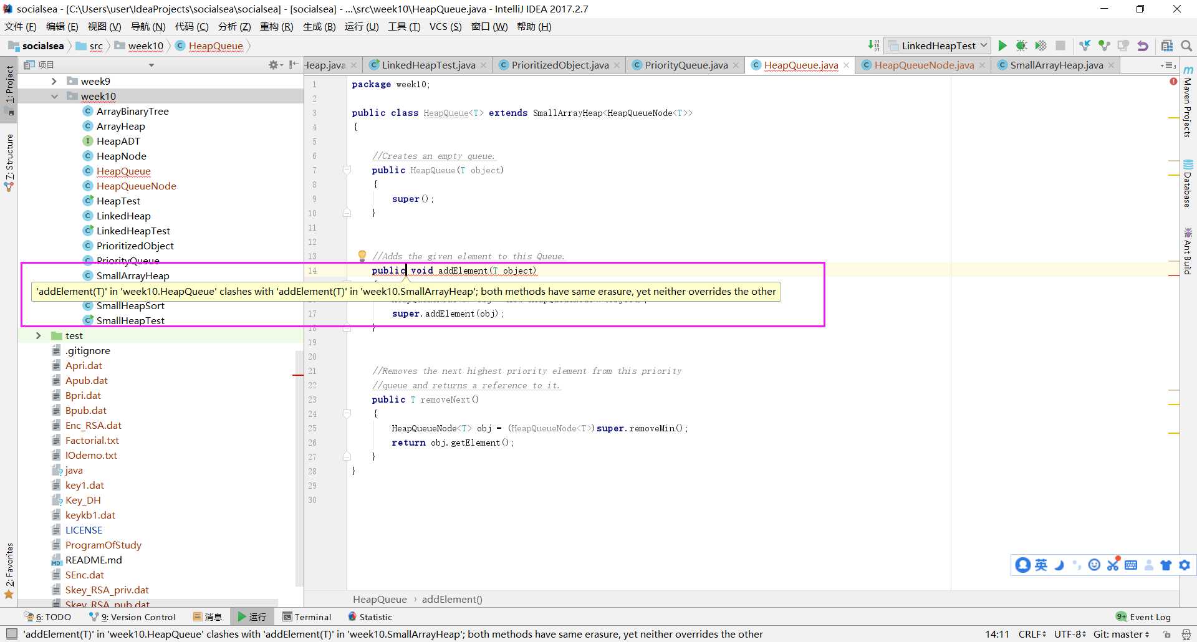The image size is (1197, 642).
Task: Select HeapQueueNode in project tree
Action: pos(136,186)
